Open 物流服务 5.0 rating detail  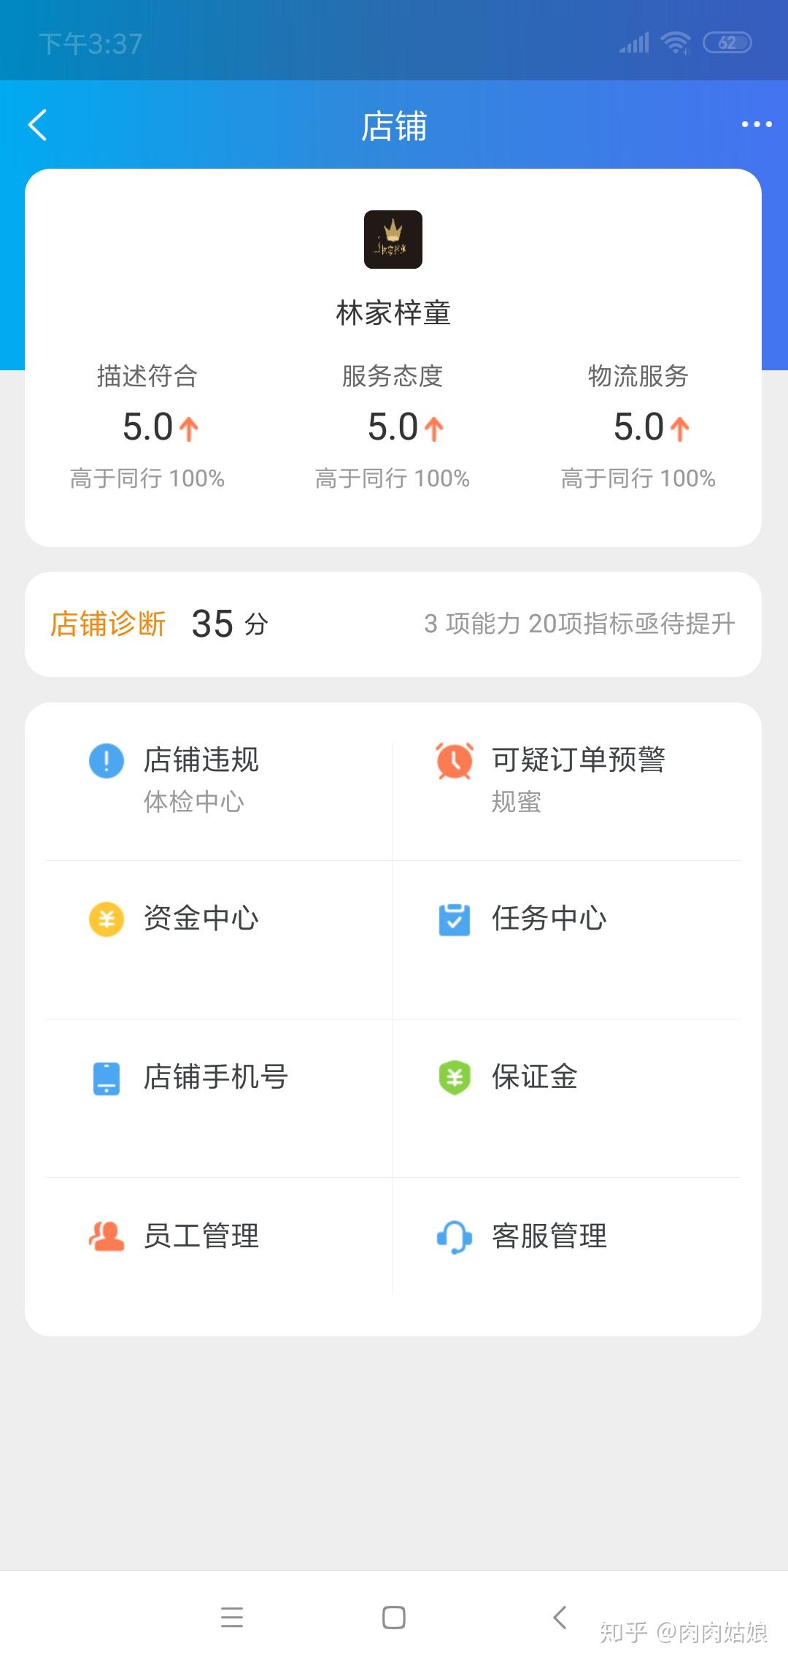638,426
